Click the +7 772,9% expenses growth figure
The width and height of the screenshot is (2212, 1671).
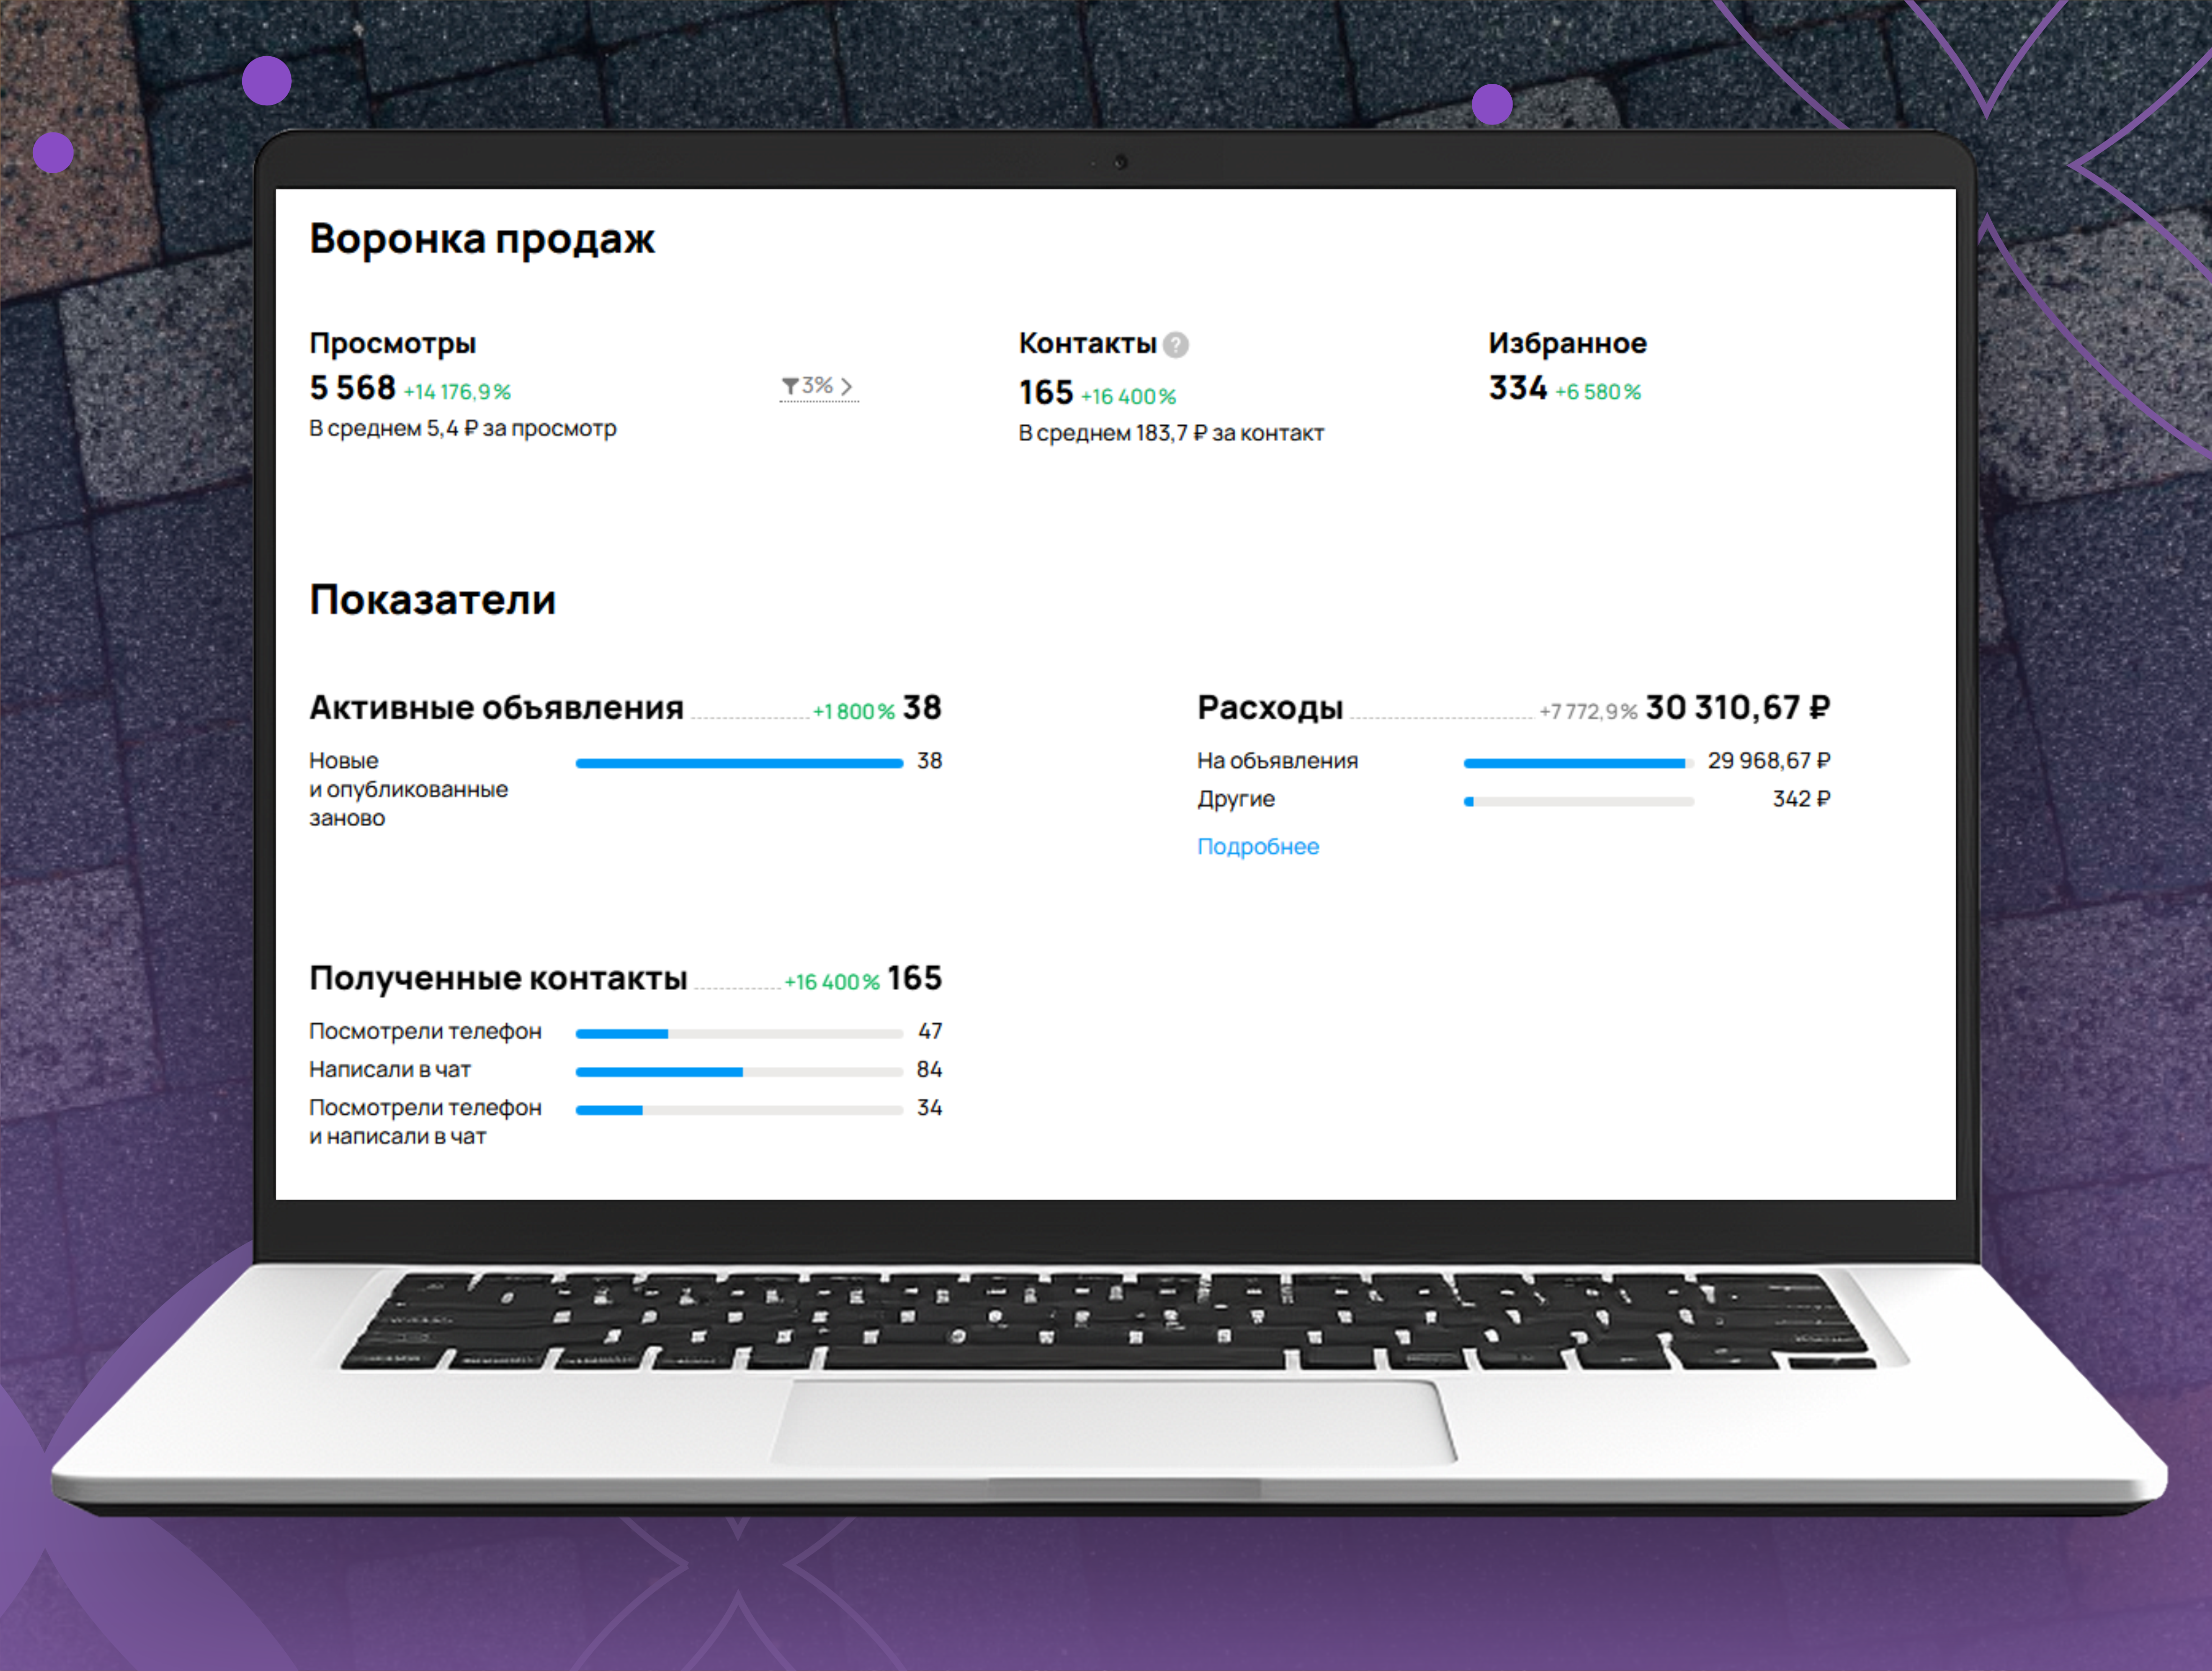[x=1588, y=712]
